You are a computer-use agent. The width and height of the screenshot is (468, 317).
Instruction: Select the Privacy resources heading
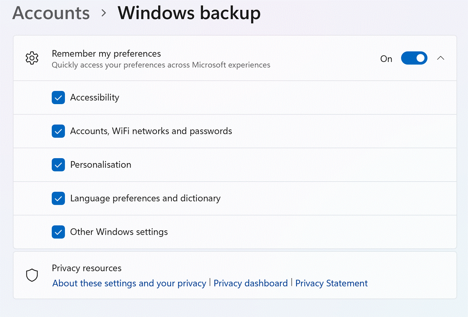(86, 268)
